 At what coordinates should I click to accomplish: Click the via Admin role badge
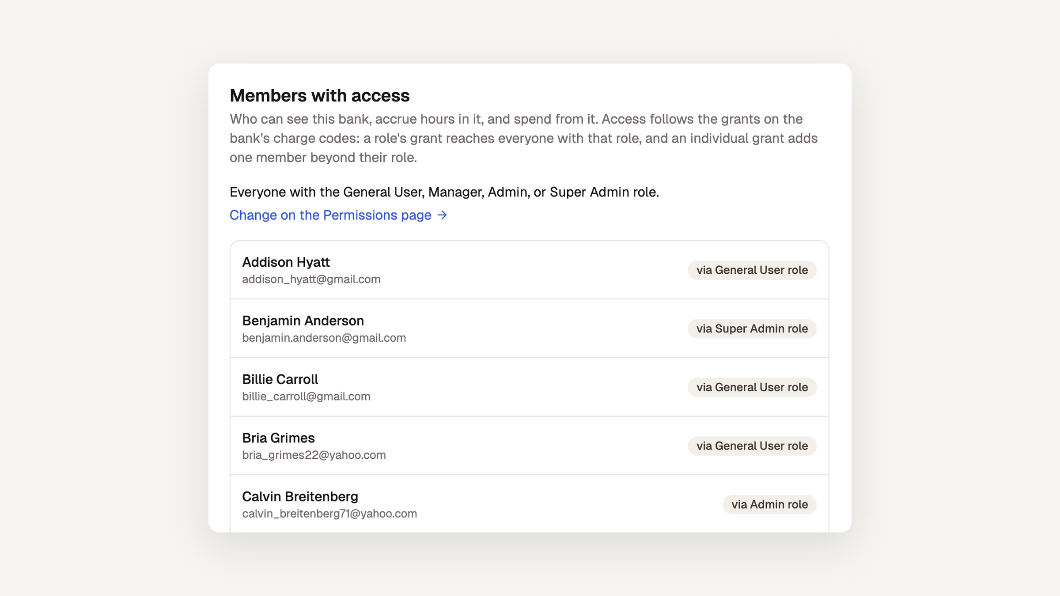point(769,505)
